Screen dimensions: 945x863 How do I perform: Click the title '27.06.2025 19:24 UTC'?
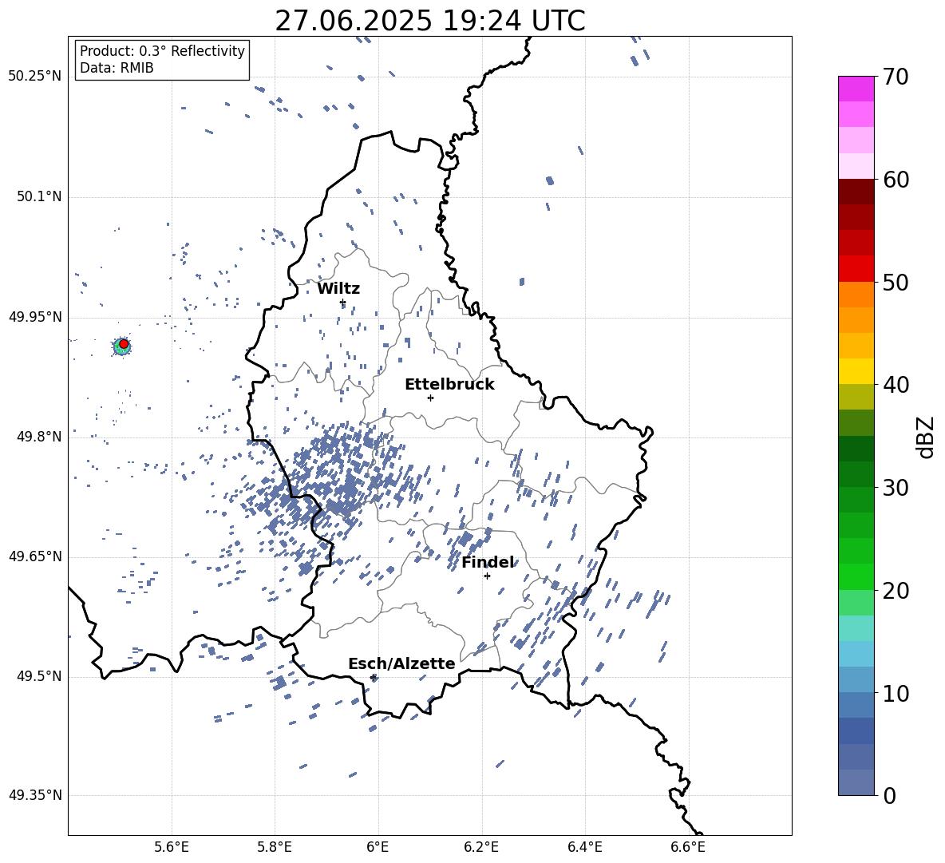[x=429, y=21]
